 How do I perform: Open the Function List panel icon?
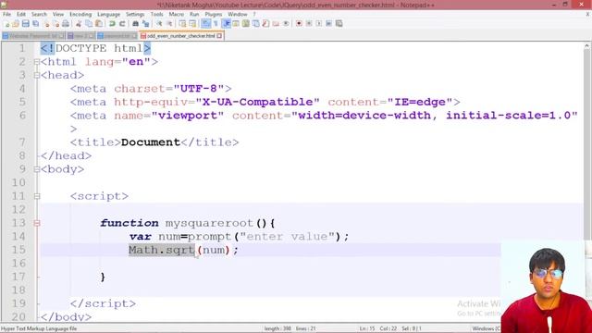[265, 24]
